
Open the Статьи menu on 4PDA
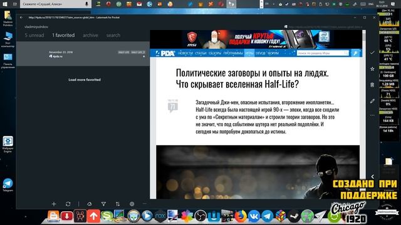pyautogui.click(x=200, y=53)
